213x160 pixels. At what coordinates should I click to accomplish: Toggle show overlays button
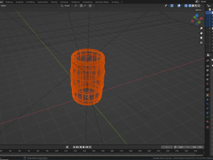(x=179, y=6)
